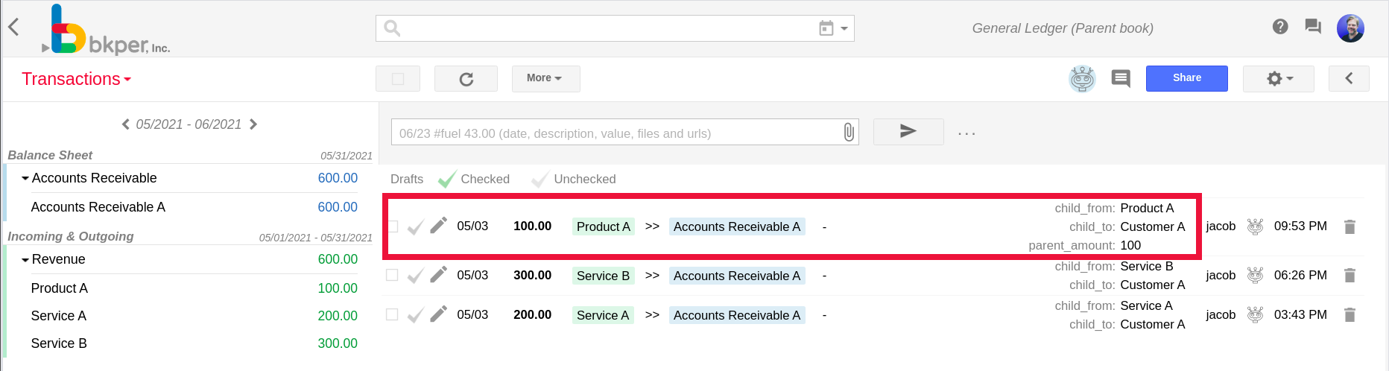Click the attachment paperclip icon
The height and width of the screenshot is (371, 1389).
pyautogui.click(x=849, y=133)
